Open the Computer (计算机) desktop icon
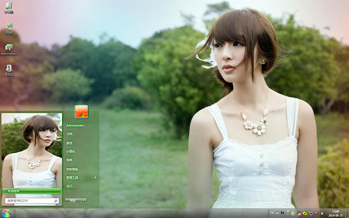 pos(9,8)
